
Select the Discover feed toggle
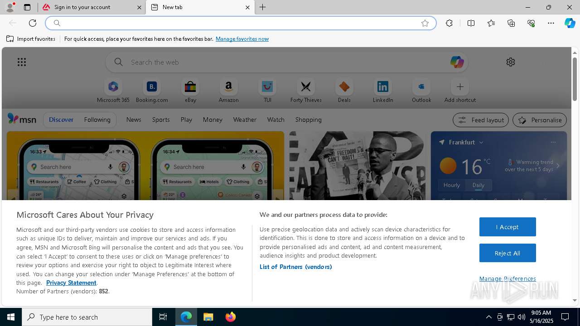coord(61,120)
